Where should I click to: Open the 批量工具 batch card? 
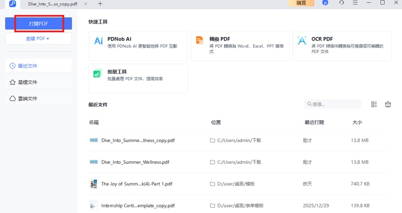pyautogui.click(x=138, y=79)
